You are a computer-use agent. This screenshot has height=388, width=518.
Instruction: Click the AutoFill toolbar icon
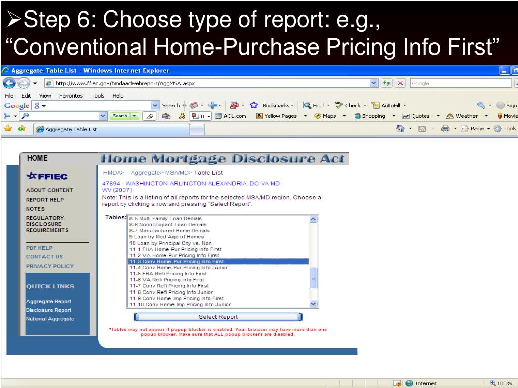tap(375, 105)
